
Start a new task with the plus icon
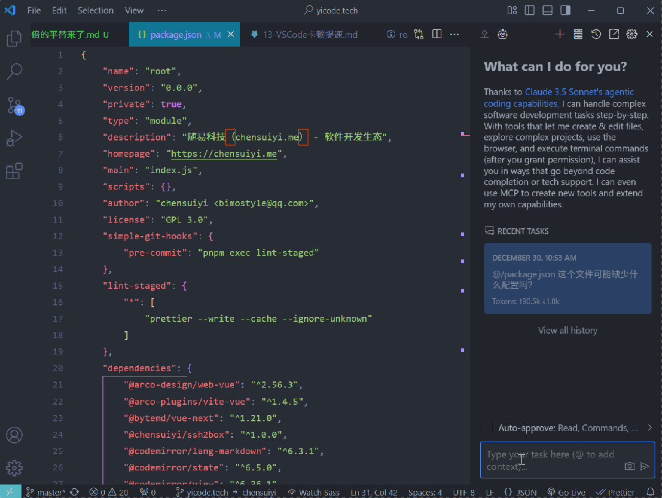click(560, 34)
